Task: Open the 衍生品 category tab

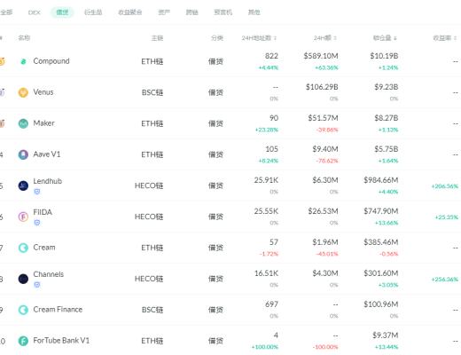Action: click(x=93, y=12)
